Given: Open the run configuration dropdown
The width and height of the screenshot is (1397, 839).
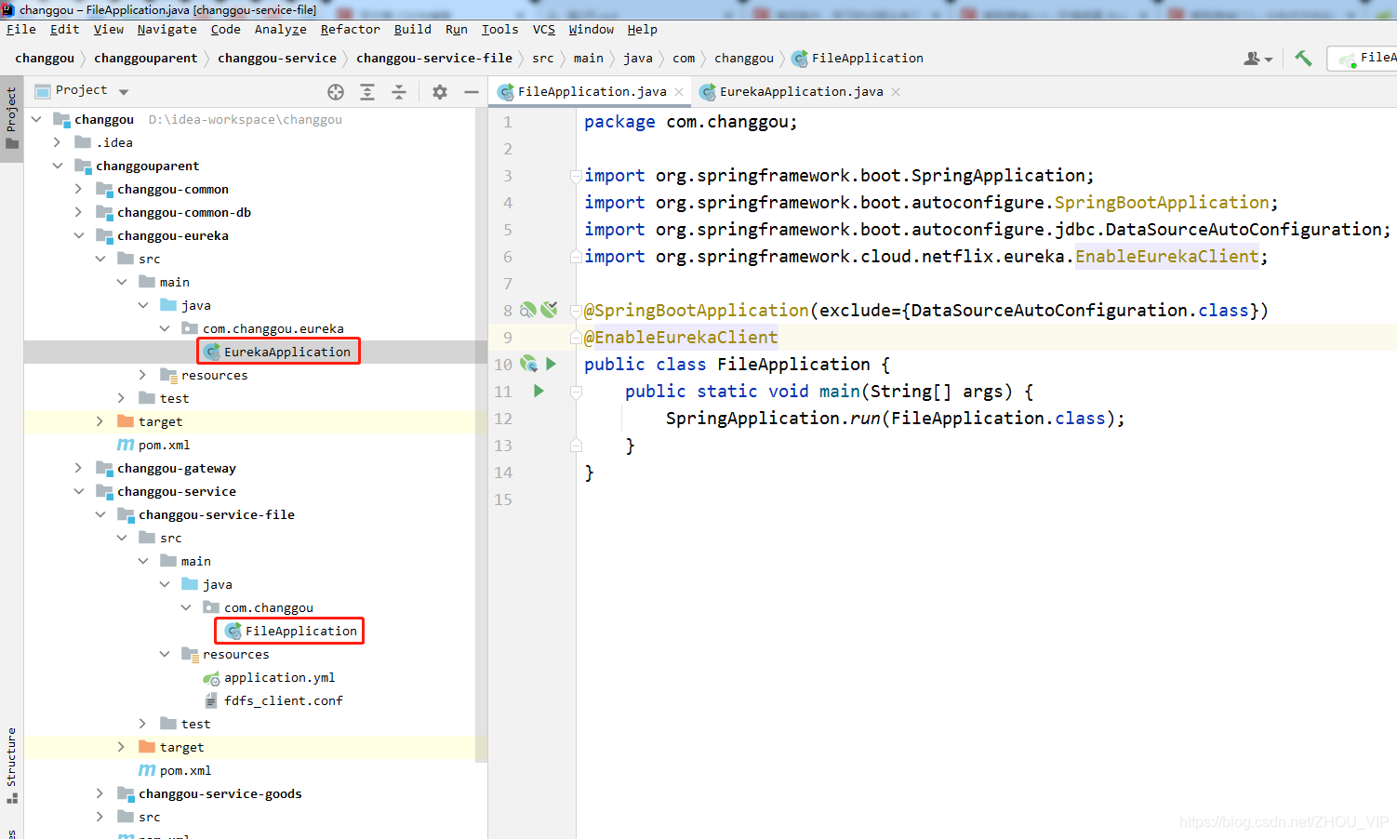Looking at the screenshot, I should tap(1363, 58).
